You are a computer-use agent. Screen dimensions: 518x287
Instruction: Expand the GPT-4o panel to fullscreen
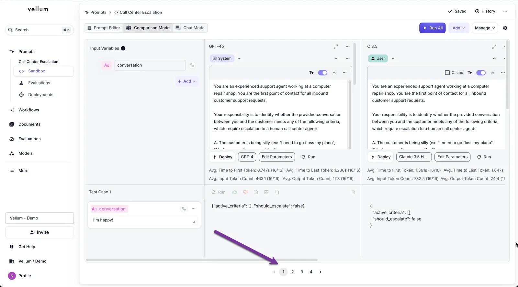336,47
